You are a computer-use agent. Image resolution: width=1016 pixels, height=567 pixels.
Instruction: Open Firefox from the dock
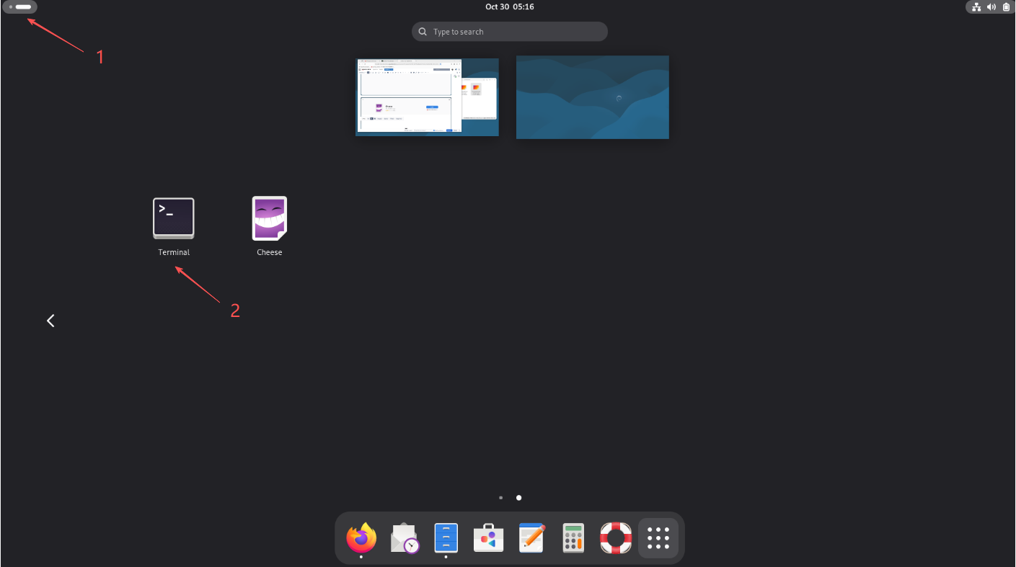(361, 538)
